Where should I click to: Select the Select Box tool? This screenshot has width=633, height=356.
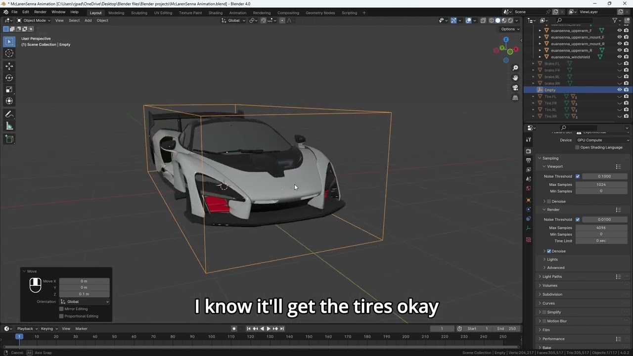pos(9,42)
